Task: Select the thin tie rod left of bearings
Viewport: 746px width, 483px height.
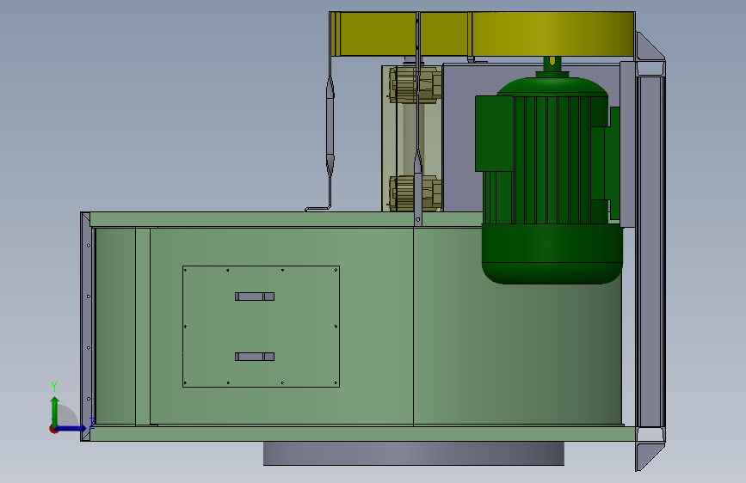Action: 330,128
